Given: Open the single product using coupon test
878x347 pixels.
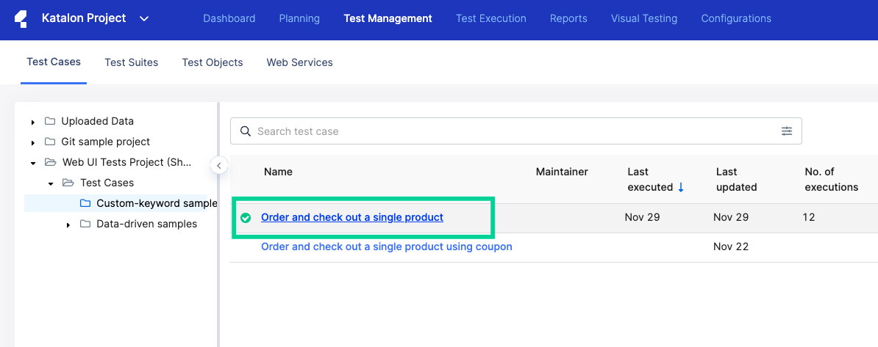Looking at the screenshot, I should 386,246.
